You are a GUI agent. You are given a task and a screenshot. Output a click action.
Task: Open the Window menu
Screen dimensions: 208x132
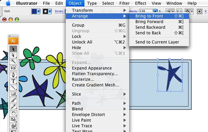click(x=174, y=3)
